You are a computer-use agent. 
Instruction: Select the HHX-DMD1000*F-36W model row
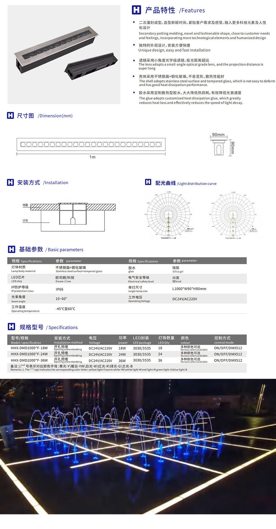pyautogui.click(x=29, y=361)
